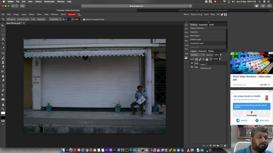Open the Photopea File menu
This screenshot has height=153, width=273.
(x=3, y=14)
